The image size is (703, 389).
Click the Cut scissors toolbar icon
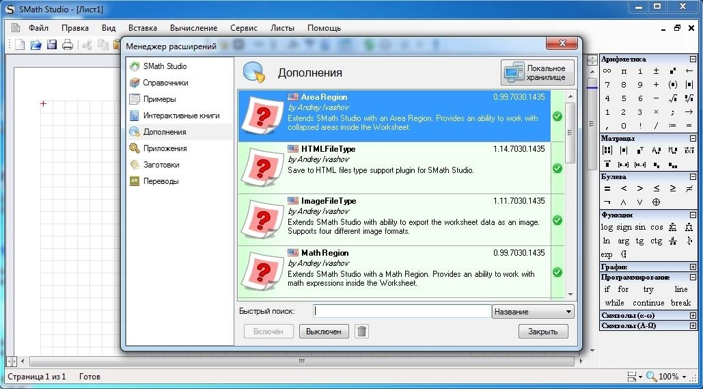pyautogui.click(x=88, y=44)
